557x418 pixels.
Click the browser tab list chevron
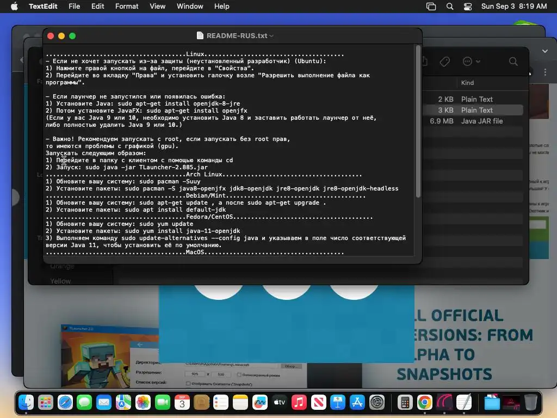545,51
